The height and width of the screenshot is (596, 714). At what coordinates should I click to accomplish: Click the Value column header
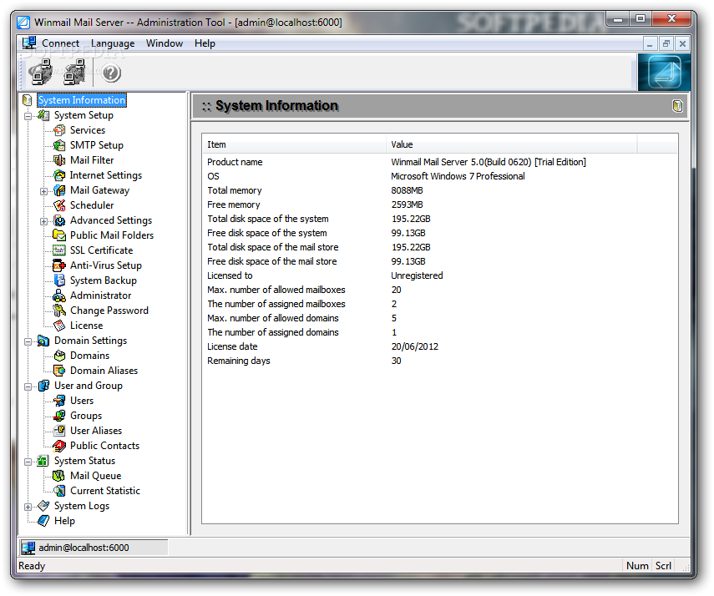pos(512,144)
